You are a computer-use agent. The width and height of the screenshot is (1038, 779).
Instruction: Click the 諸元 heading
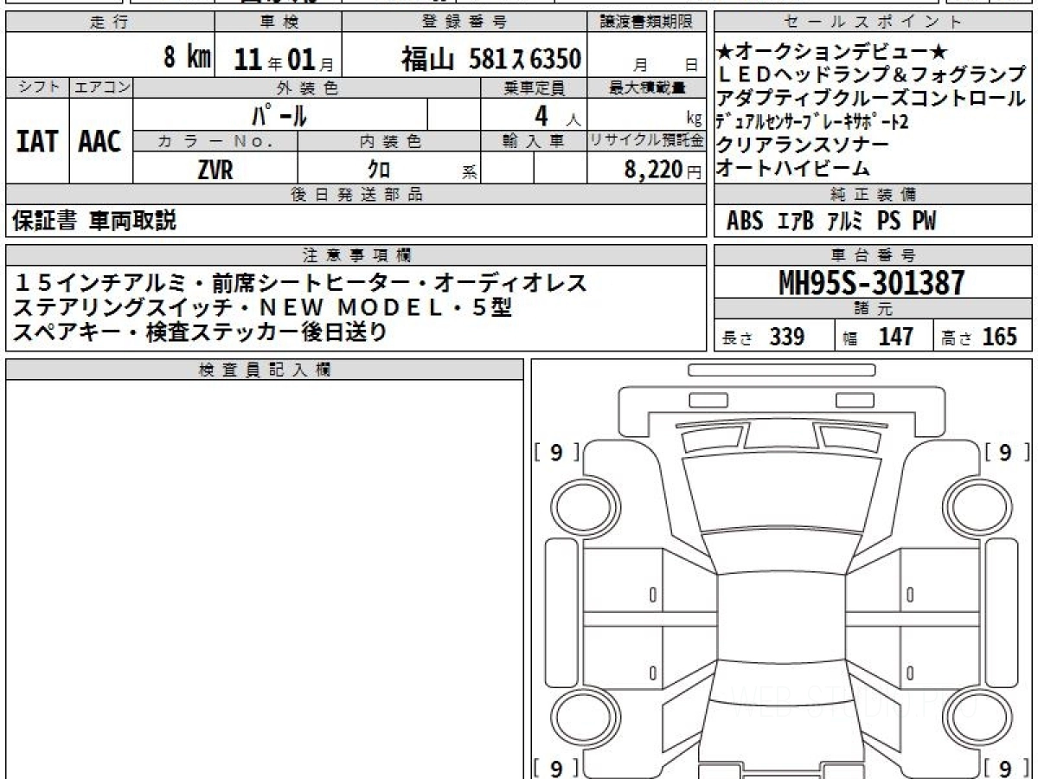coord(873,308)
